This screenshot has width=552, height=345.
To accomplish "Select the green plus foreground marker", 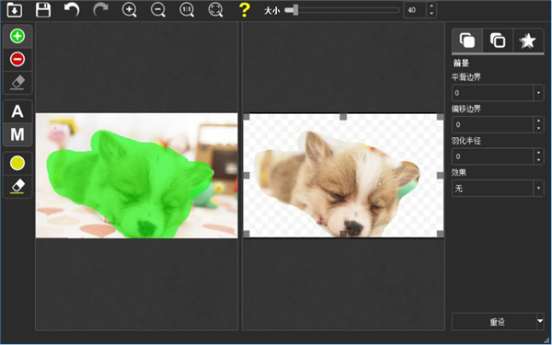I will pyautogui.click(x=17, y=36).
